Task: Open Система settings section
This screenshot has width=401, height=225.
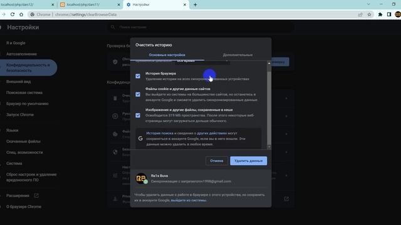Action: (14, 163)
